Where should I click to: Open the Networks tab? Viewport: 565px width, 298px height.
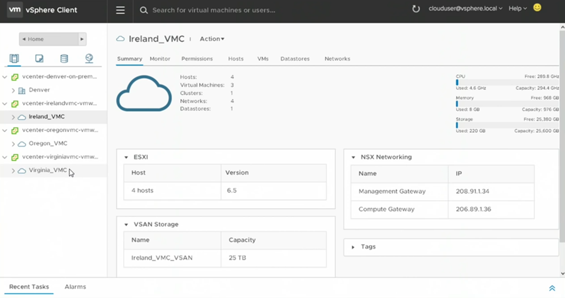click(337, 59)
